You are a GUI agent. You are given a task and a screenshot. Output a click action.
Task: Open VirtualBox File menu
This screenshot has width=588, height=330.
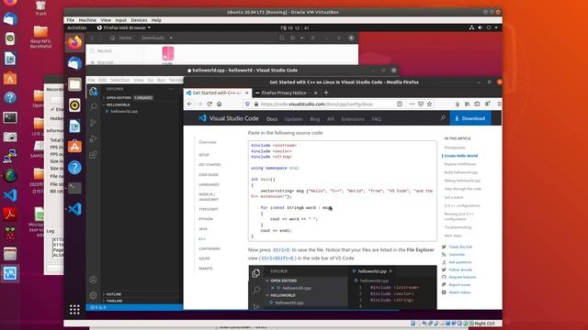pyautogui.click(x=71, y=20)
